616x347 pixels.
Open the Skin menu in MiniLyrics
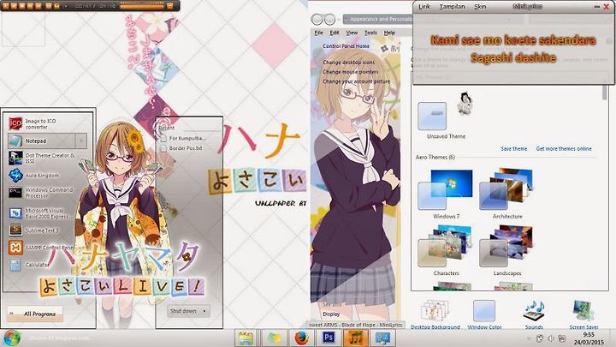pyautogui.click(x=480, y=7)
